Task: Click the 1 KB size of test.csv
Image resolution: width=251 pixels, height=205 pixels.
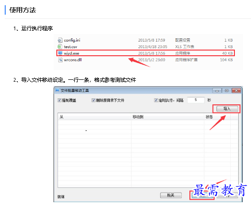Action: (228, 47)
